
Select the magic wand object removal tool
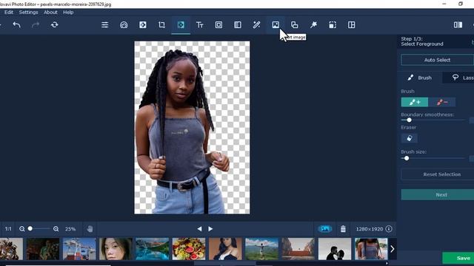[x=257, y=24]
